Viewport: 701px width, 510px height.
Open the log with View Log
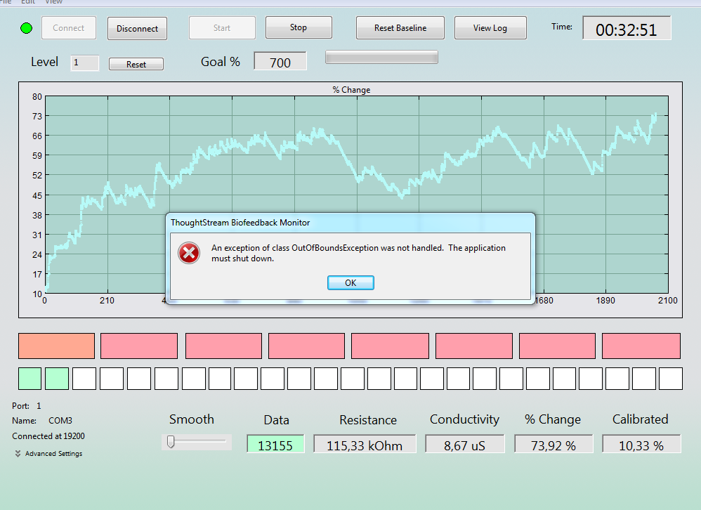click(x=490, y=27)
